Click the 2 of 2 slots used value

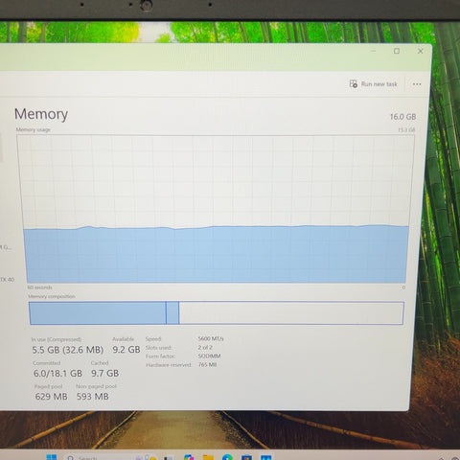(x=205, y=347)
